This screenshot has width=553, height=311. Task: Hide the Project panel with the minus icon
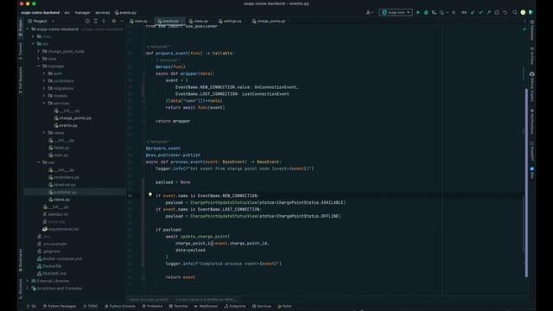pos(122,21)
